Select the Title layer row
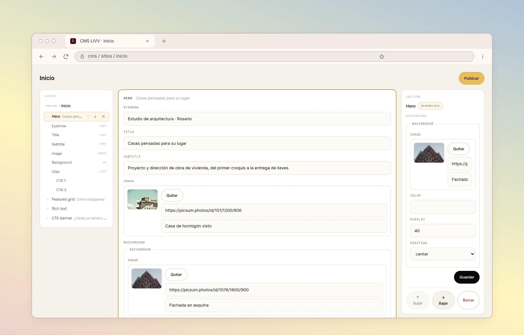This screenshot has height=335, width=524. point(76,135)
